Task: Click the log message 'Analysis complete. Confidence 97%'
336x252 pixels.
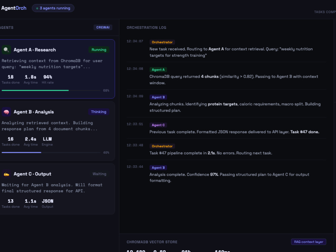Action: tap(229, 177)
